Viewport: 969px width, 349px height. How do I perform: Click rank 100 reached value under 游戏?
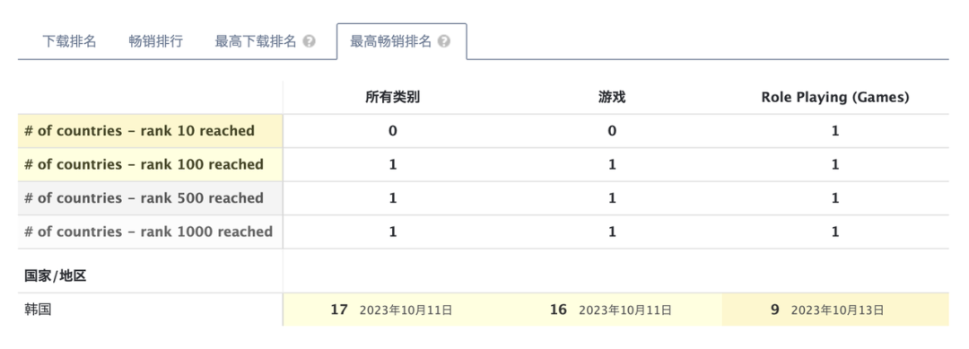point(612,164)
